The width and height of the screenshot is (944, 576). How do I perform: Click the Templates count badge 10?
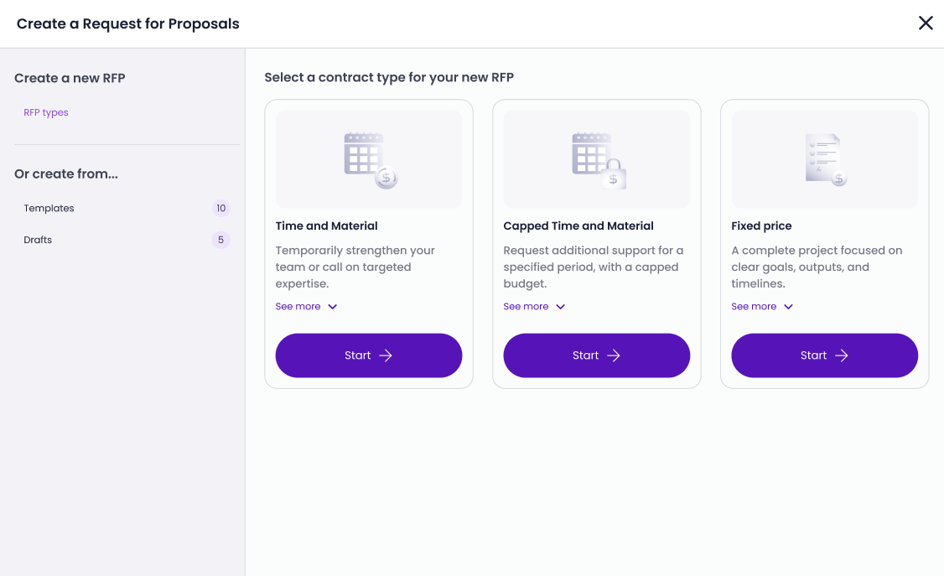coord(221,208)
